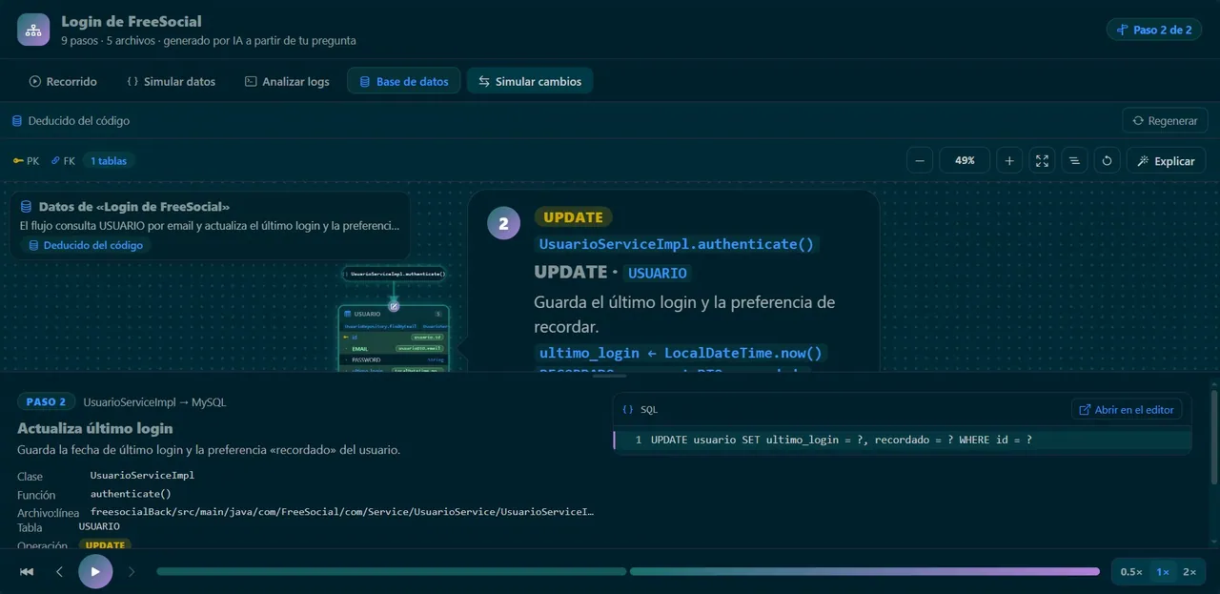Click the auto-layout lines icon
The image size is (1220, 594).
click(1074, 161)
